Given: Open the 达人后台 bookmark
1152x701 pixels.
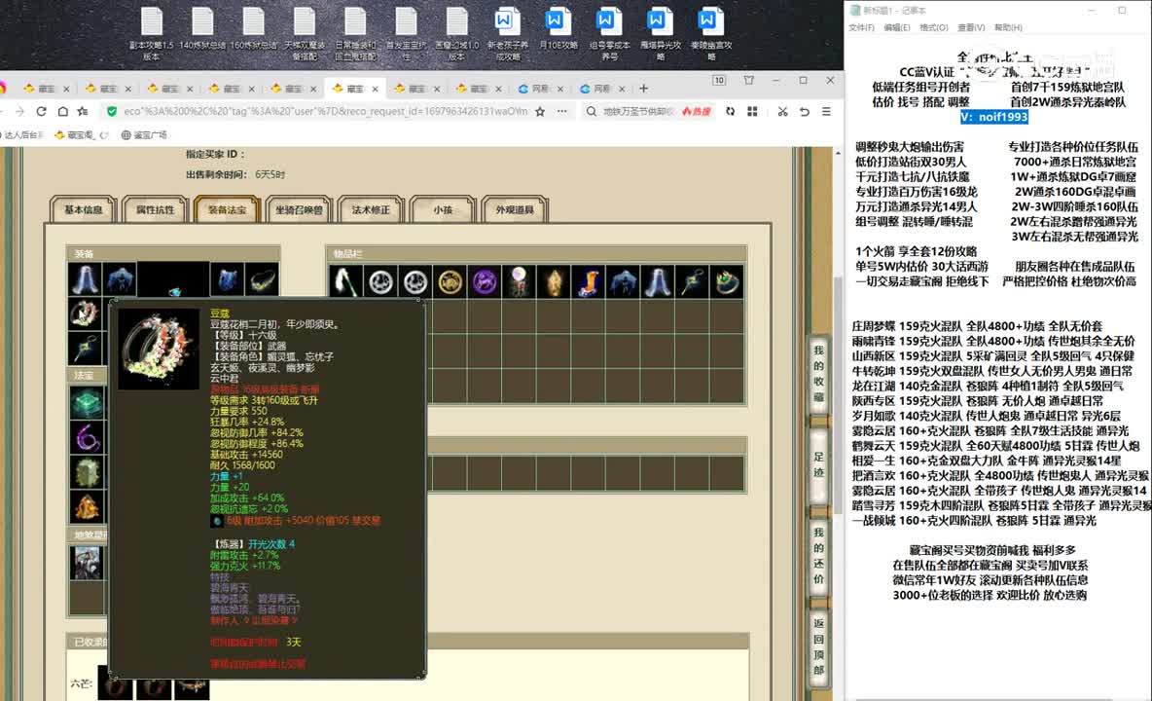Looking at the screenshot, I should coord(22,134).
